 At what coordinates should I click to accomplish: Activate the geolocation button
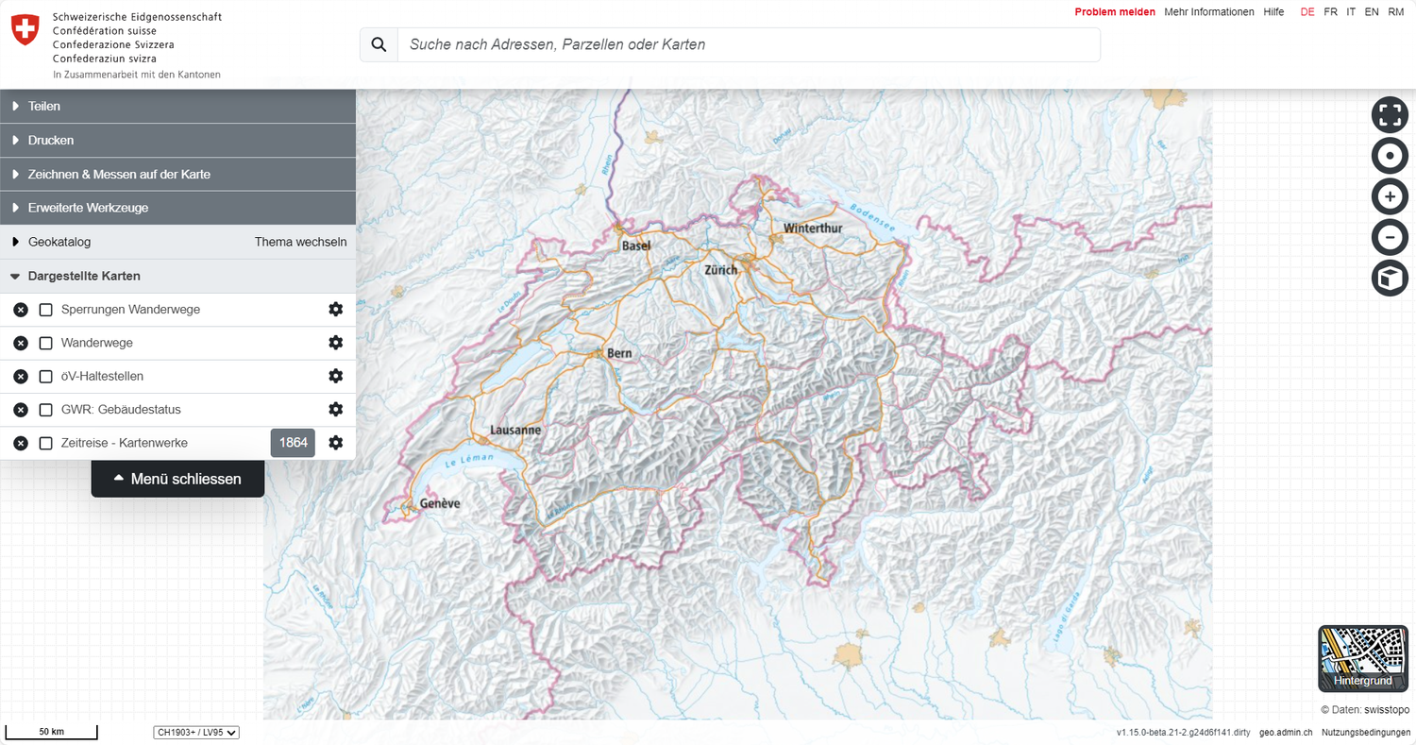(x=1389, y=156)
